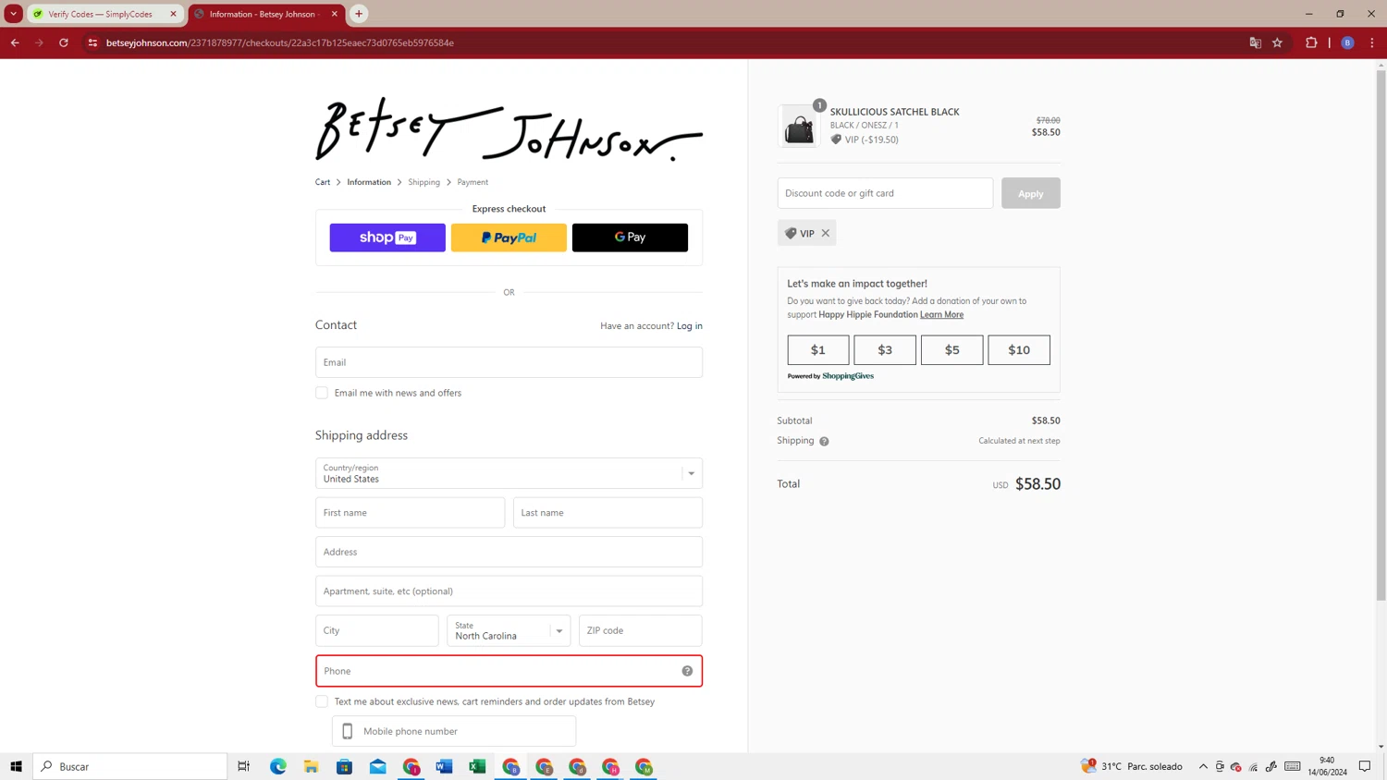Click the Mobile phone number field
Image resolution: width=1387 pixels, height=780 pixels.
click(x=454, y=731)
